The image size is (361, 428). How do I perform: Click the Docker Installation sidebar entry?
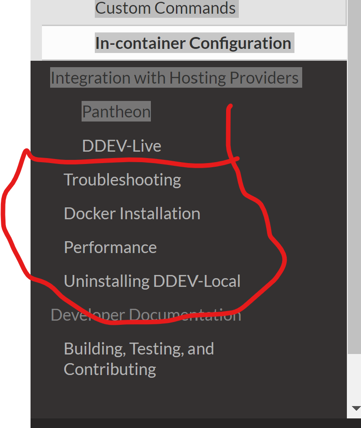click(x=132, y=213)
